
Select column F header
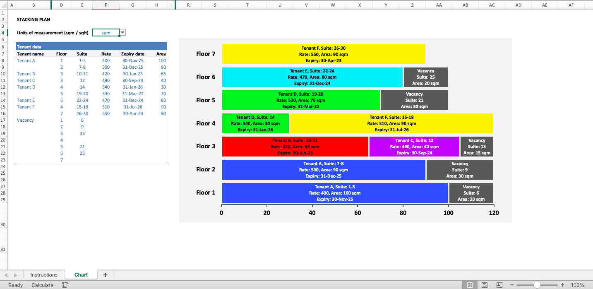click(x=106, y=5)
